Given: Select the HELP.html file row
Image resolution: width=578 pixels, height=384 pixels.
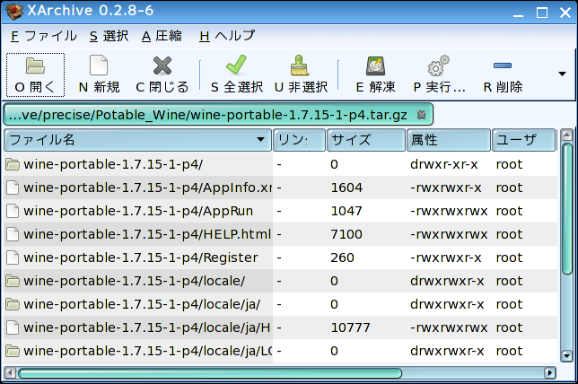Looking at the screenshot, I should 280,234.
